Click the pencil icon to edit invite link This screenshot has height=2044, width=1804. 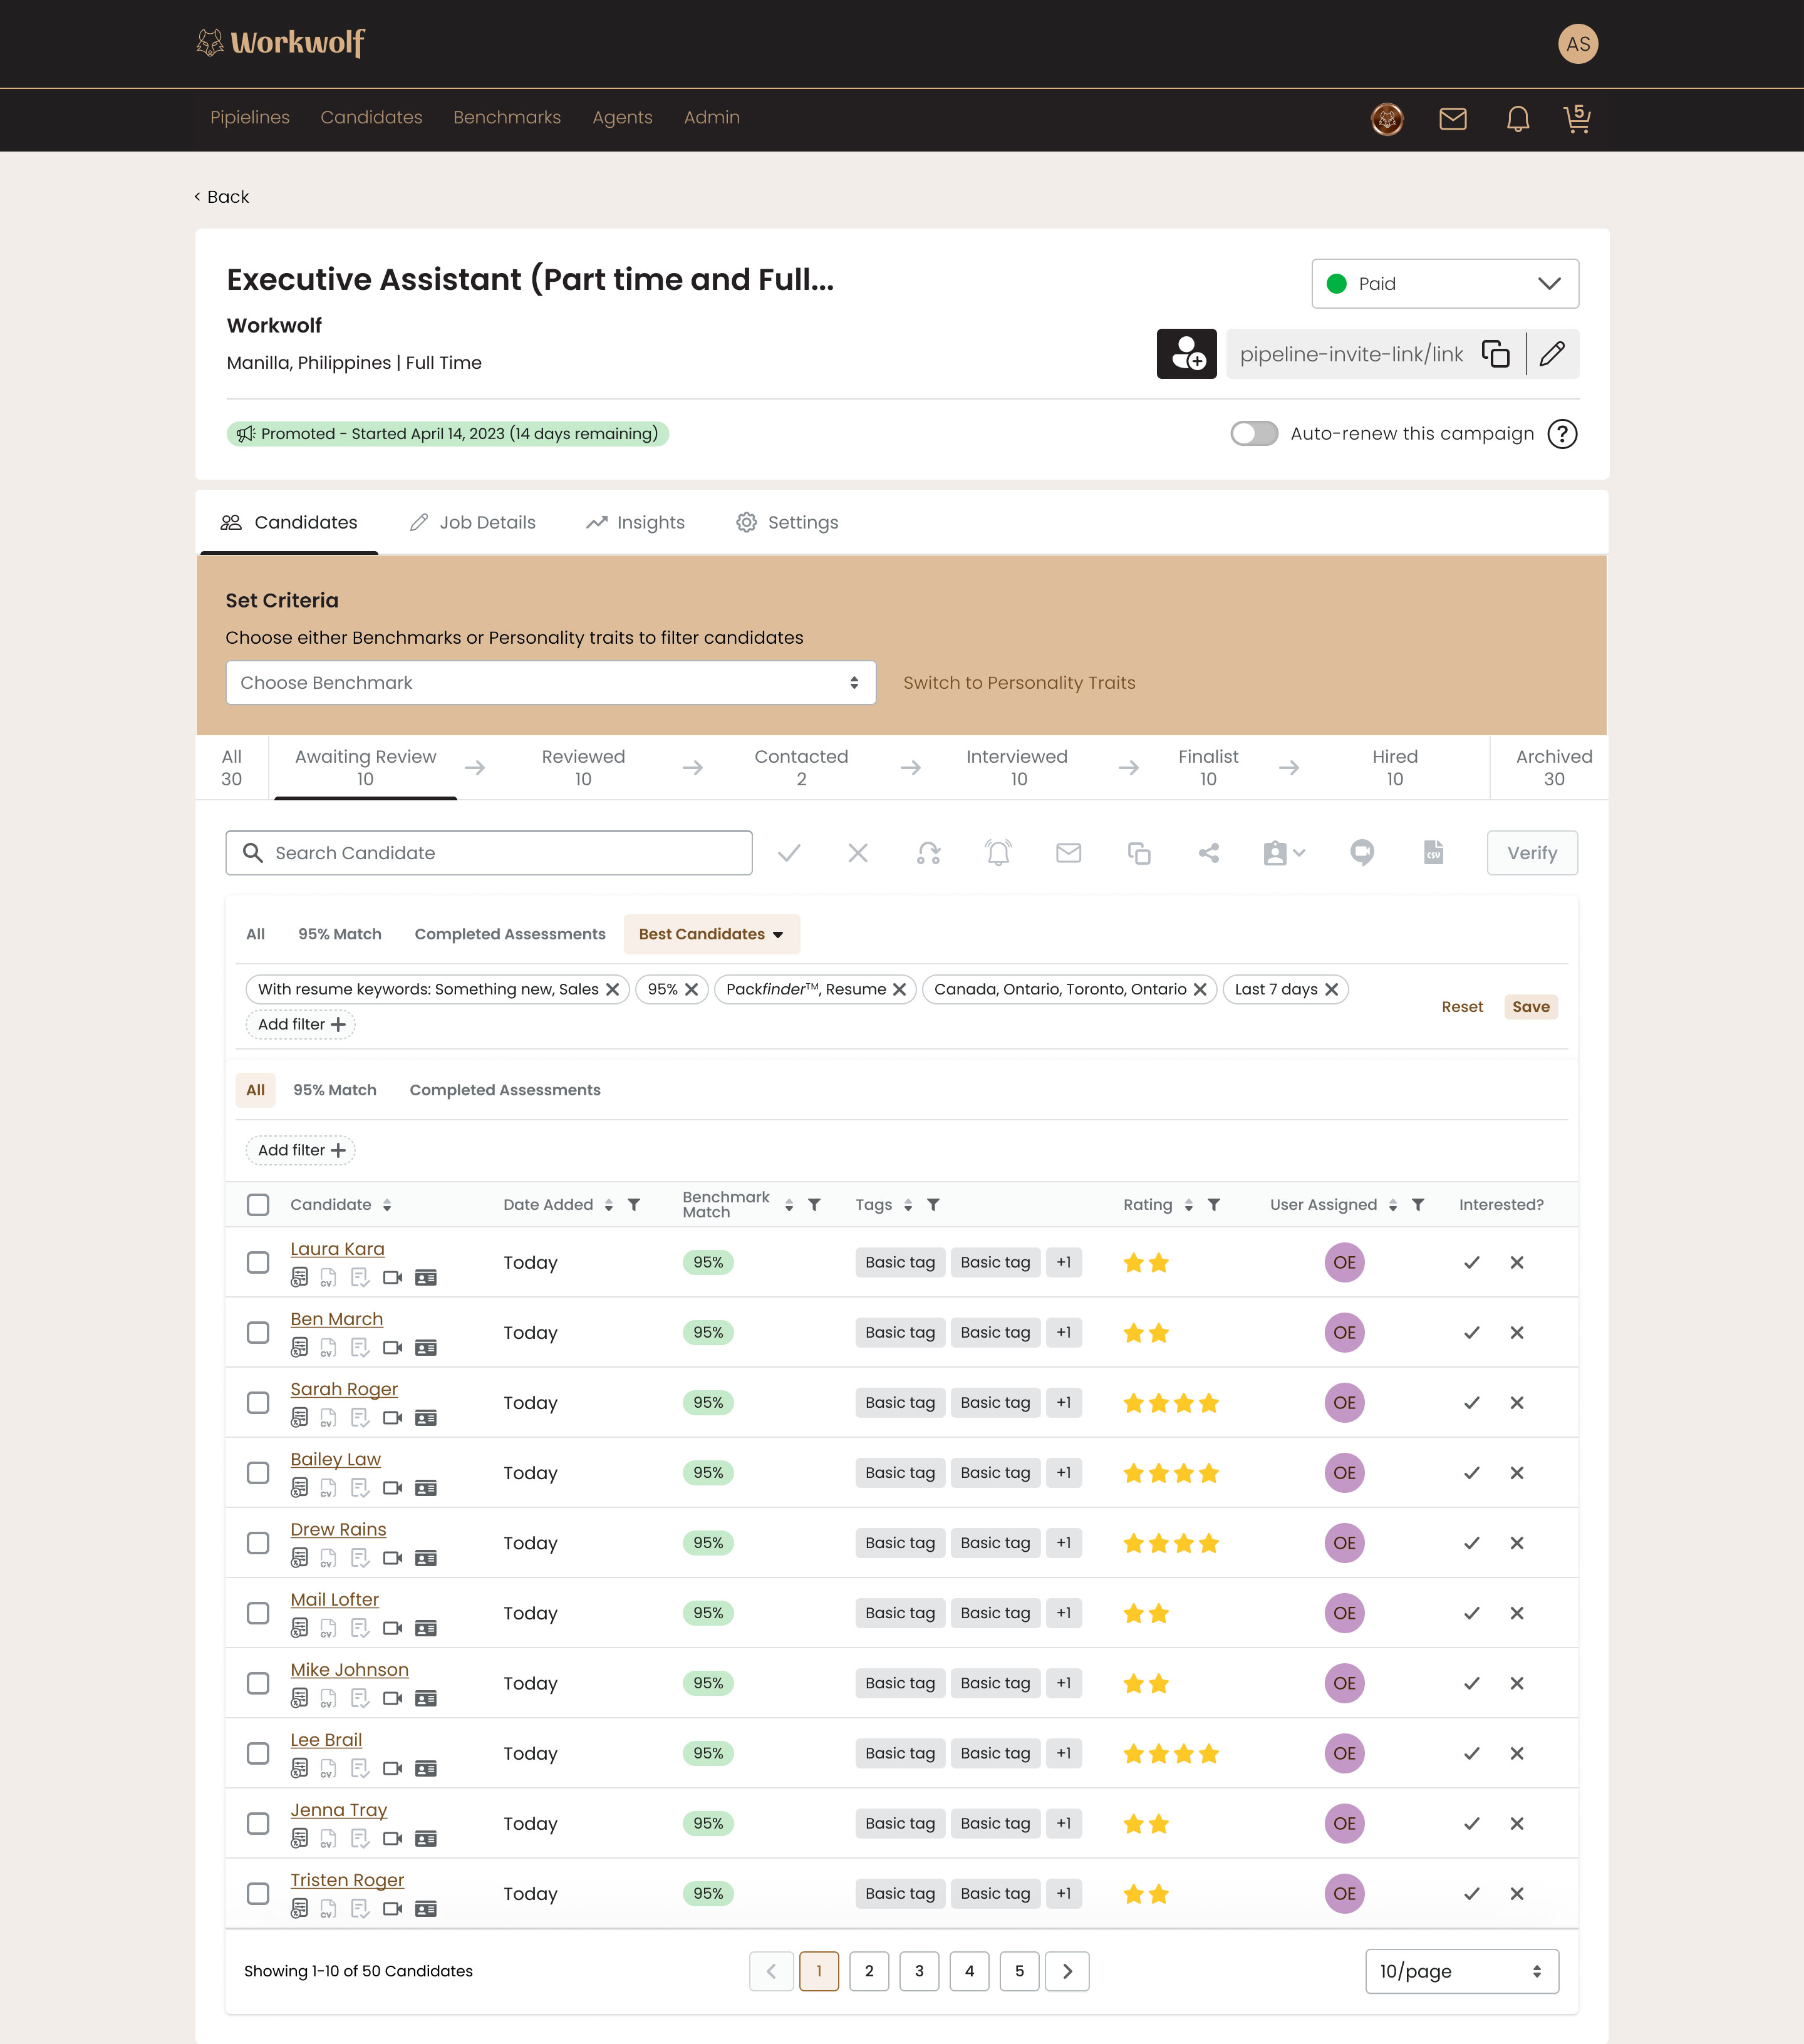[1552, 354]
